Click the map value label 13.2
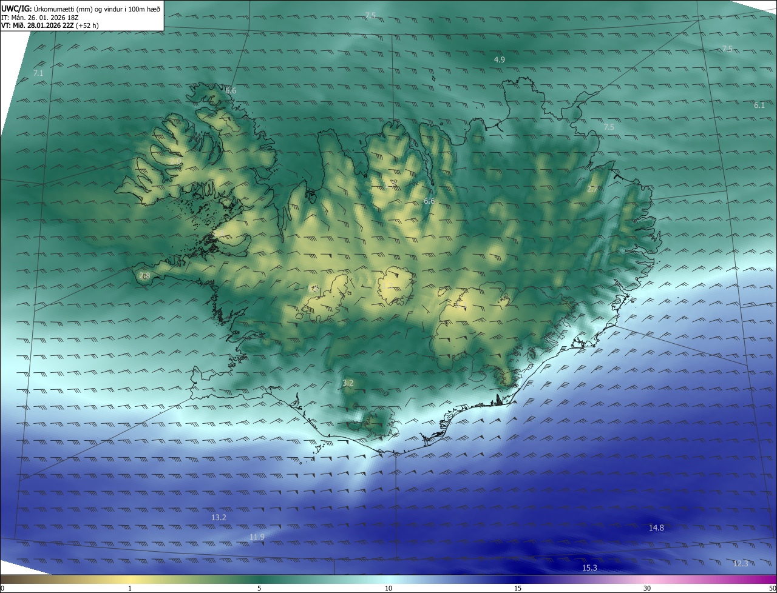 point(219,517)
